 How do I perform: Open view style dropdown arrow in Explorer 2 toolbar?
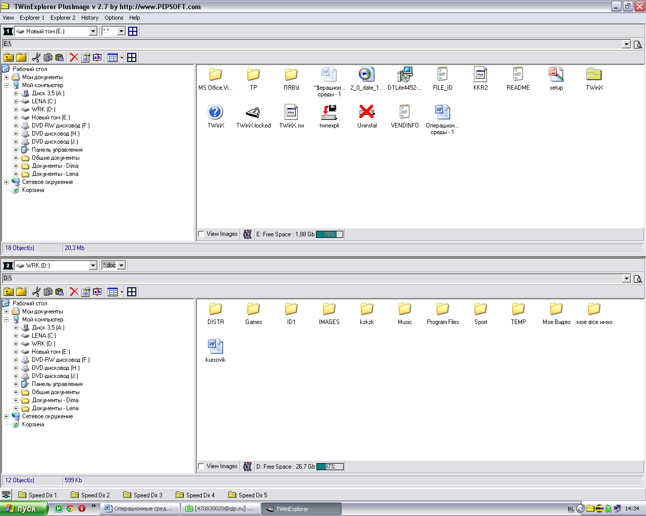coord(122,292)
